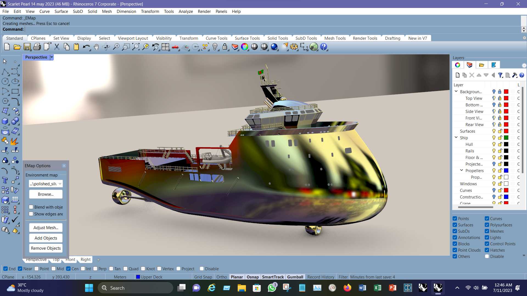527x296 pixels.
Task: Enable the Blend with object checkbox
Action: coord(31,207)
